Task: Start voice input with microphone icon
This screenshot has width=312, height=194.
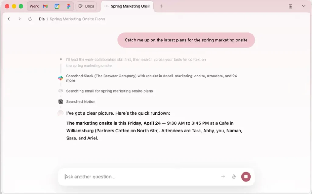Action: coord(234,177)
